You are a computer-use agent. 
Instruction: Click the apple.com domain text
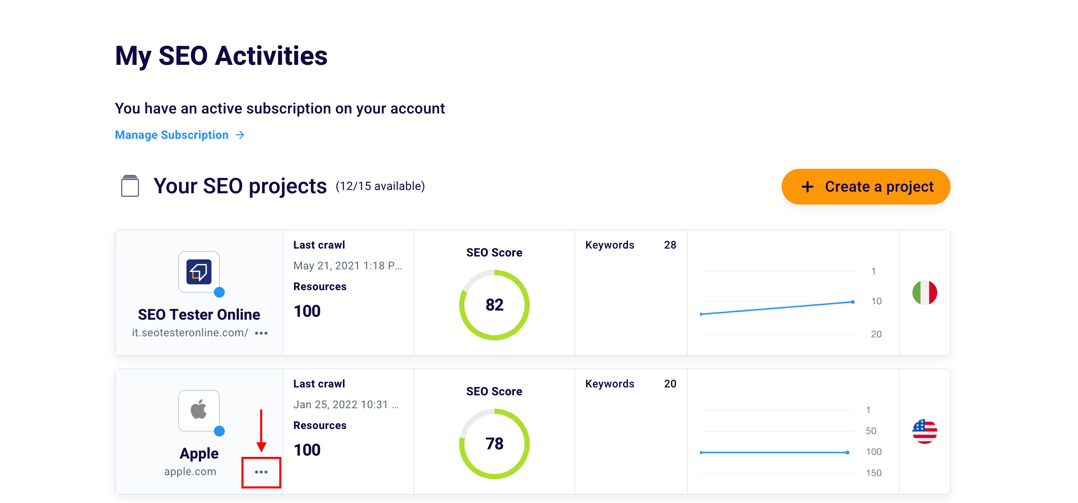tap(191, 471)
